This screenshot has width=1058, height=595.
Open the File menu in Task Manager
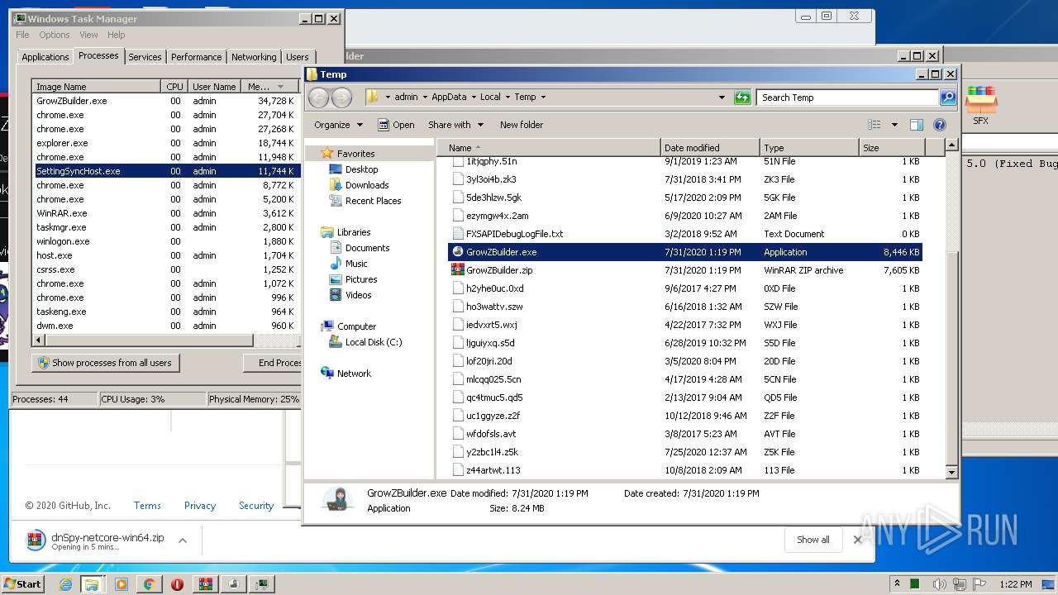[22, 35]
